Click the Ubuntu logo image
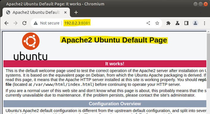 (x=31, y=46)
